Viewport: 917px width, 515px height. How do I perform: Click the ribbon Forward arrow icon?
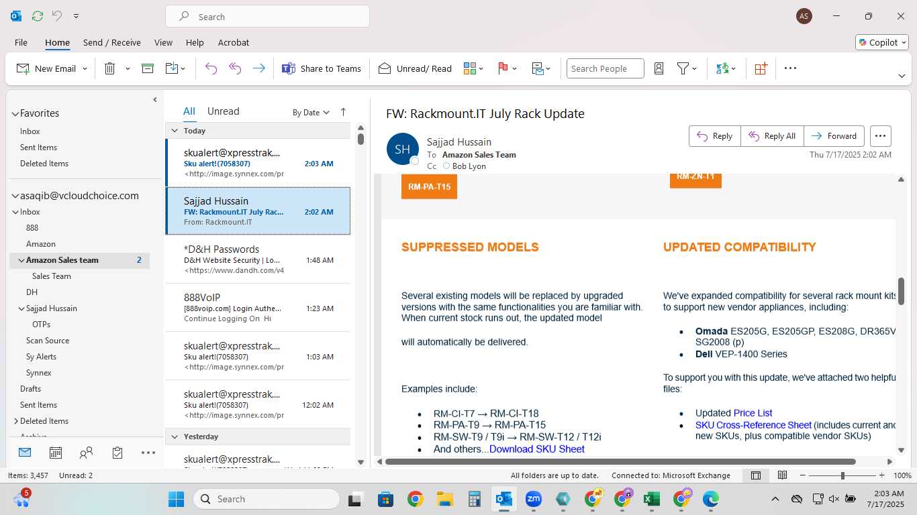click(x=258, y=68)
